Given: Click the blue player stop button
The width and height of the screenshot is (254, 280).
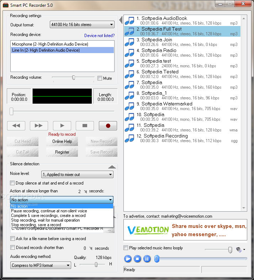Looking at the screenshot, I should pos(137,259).
